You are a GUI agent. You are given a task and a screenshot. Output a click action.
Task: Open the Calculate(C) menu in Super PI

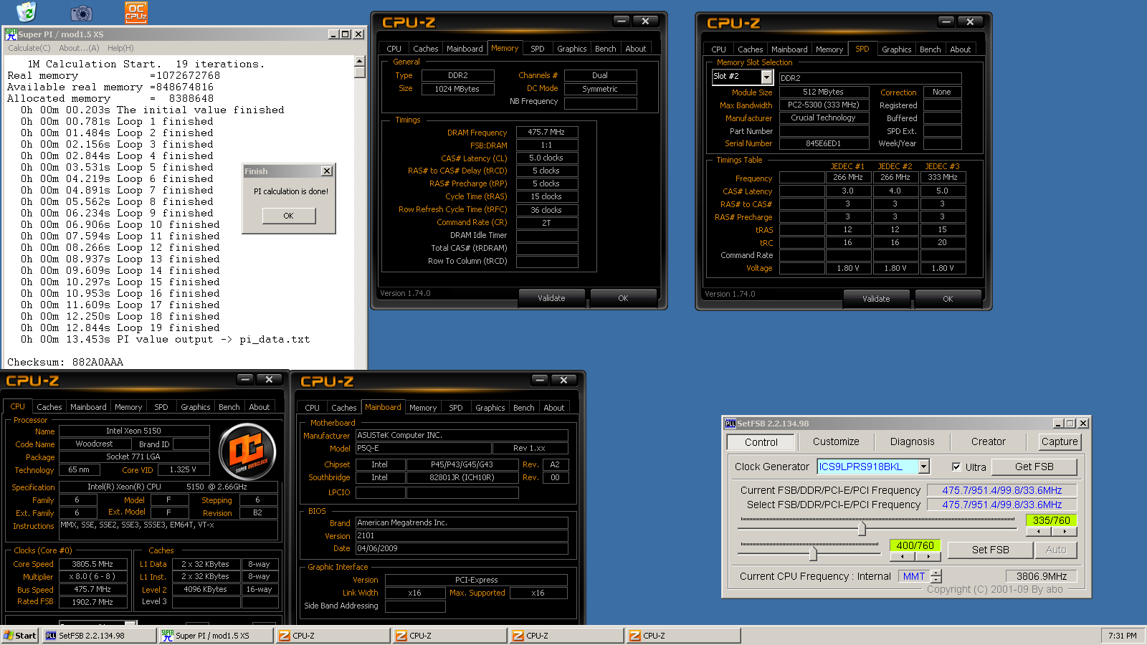pyautogui.click(x=29, y=48)
